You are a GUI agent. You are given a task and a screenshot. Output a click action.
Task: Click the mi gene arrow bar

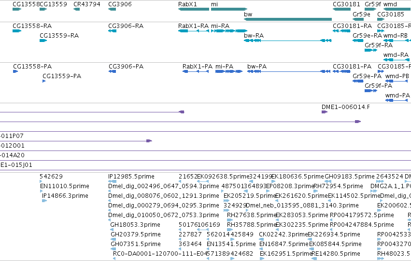tap(229, 9)
